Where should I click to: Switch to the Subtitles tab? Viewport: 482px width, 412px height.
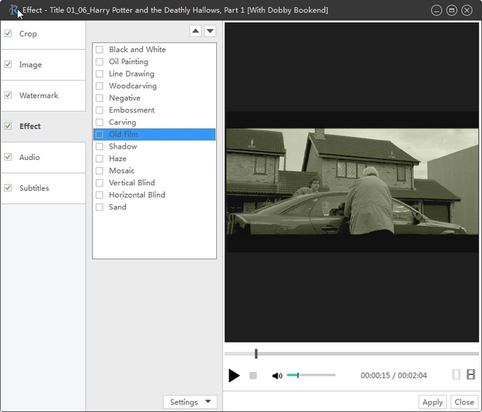[43, 188]
